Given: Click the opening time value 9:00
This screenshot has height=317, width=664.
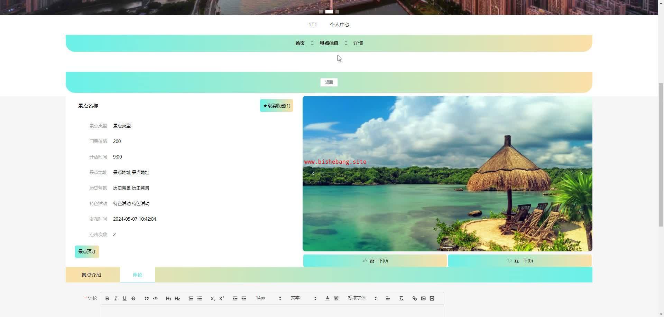Looking at the screenshot, I should (117, 157).
